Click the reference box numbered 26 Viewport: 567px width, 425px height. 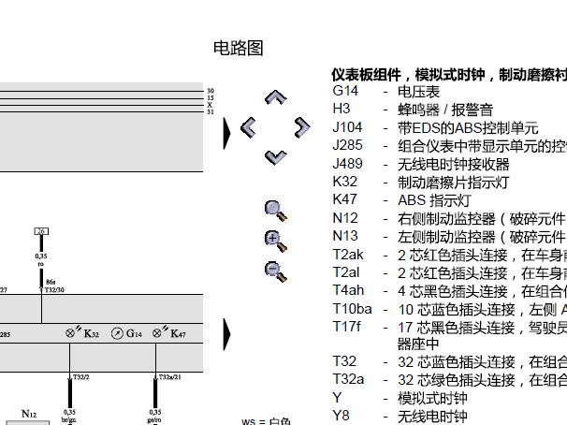(x=41, y=231)
